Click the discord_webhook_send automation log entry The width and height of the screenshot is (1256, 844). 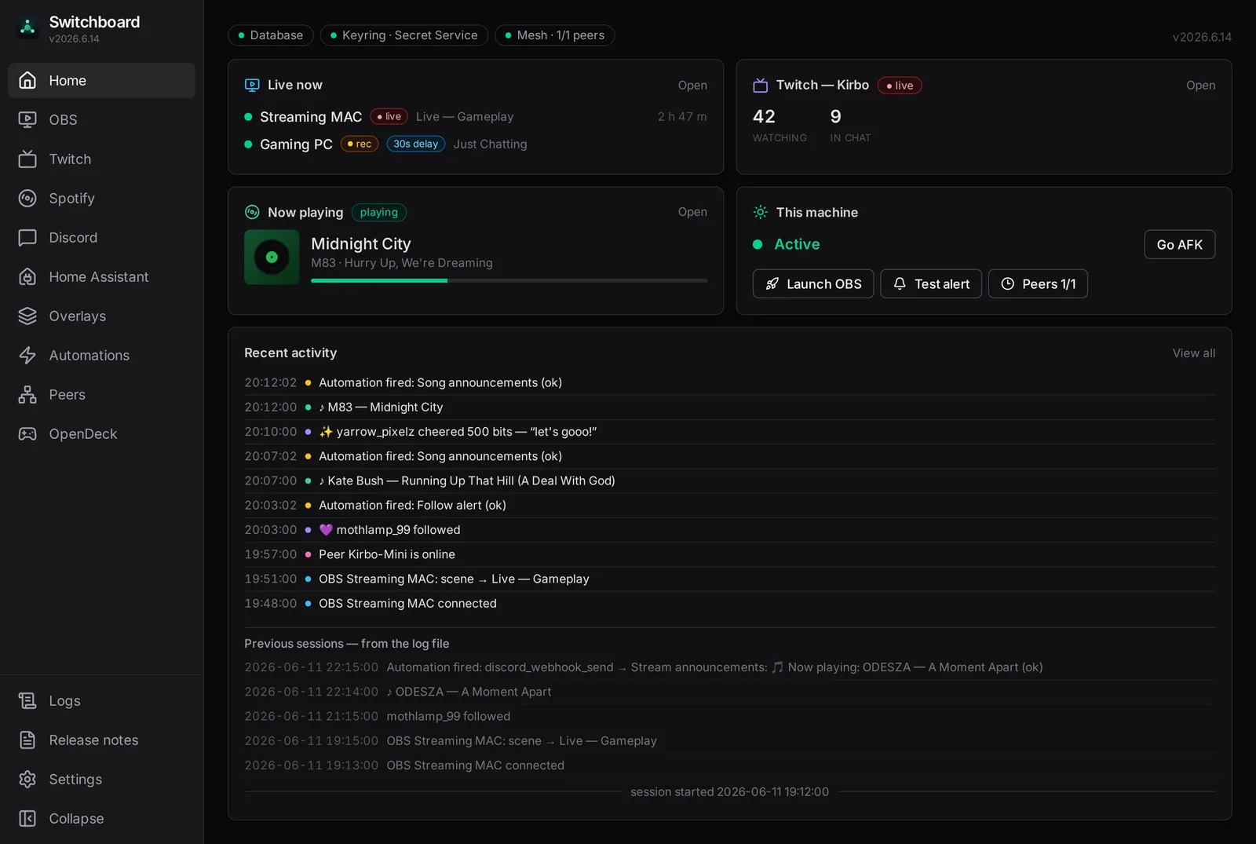pos(729,667)
